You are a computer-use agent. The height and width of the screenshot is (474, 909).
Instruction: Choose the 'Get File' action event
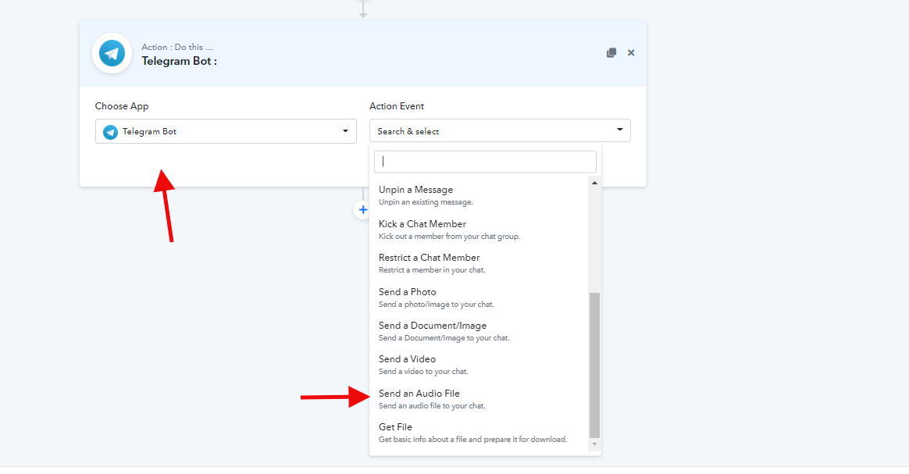click(395, 427)
